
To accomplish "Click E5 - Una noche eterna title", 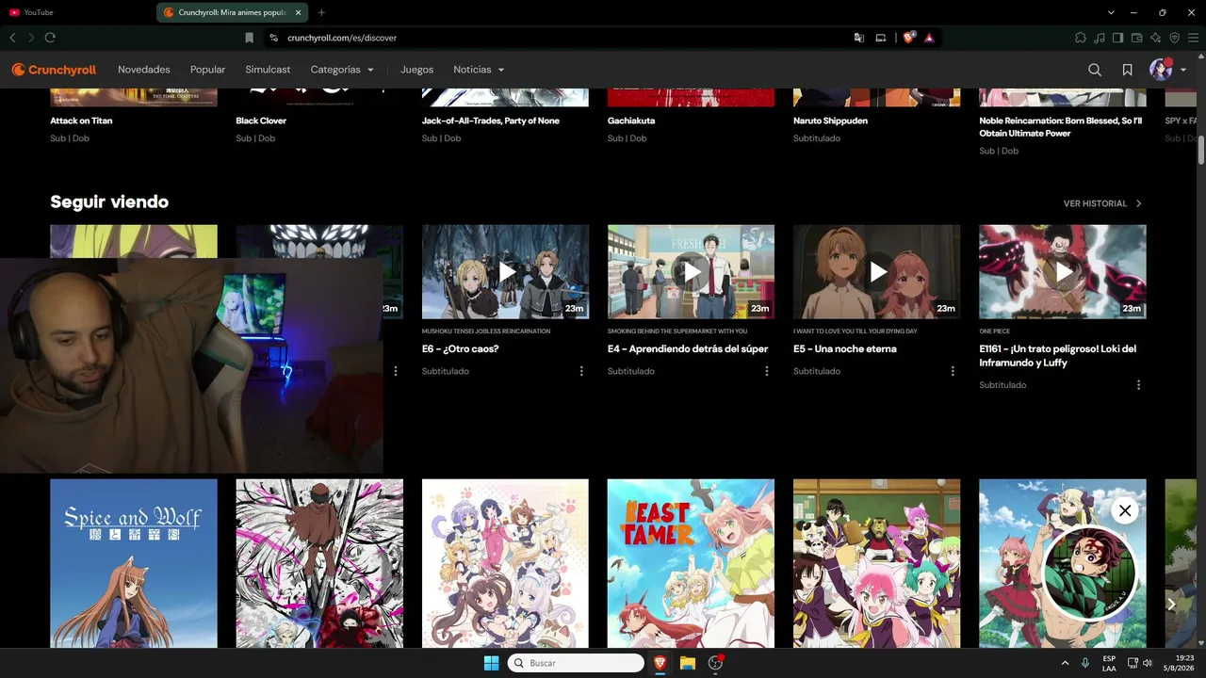I will pos(845,348).
